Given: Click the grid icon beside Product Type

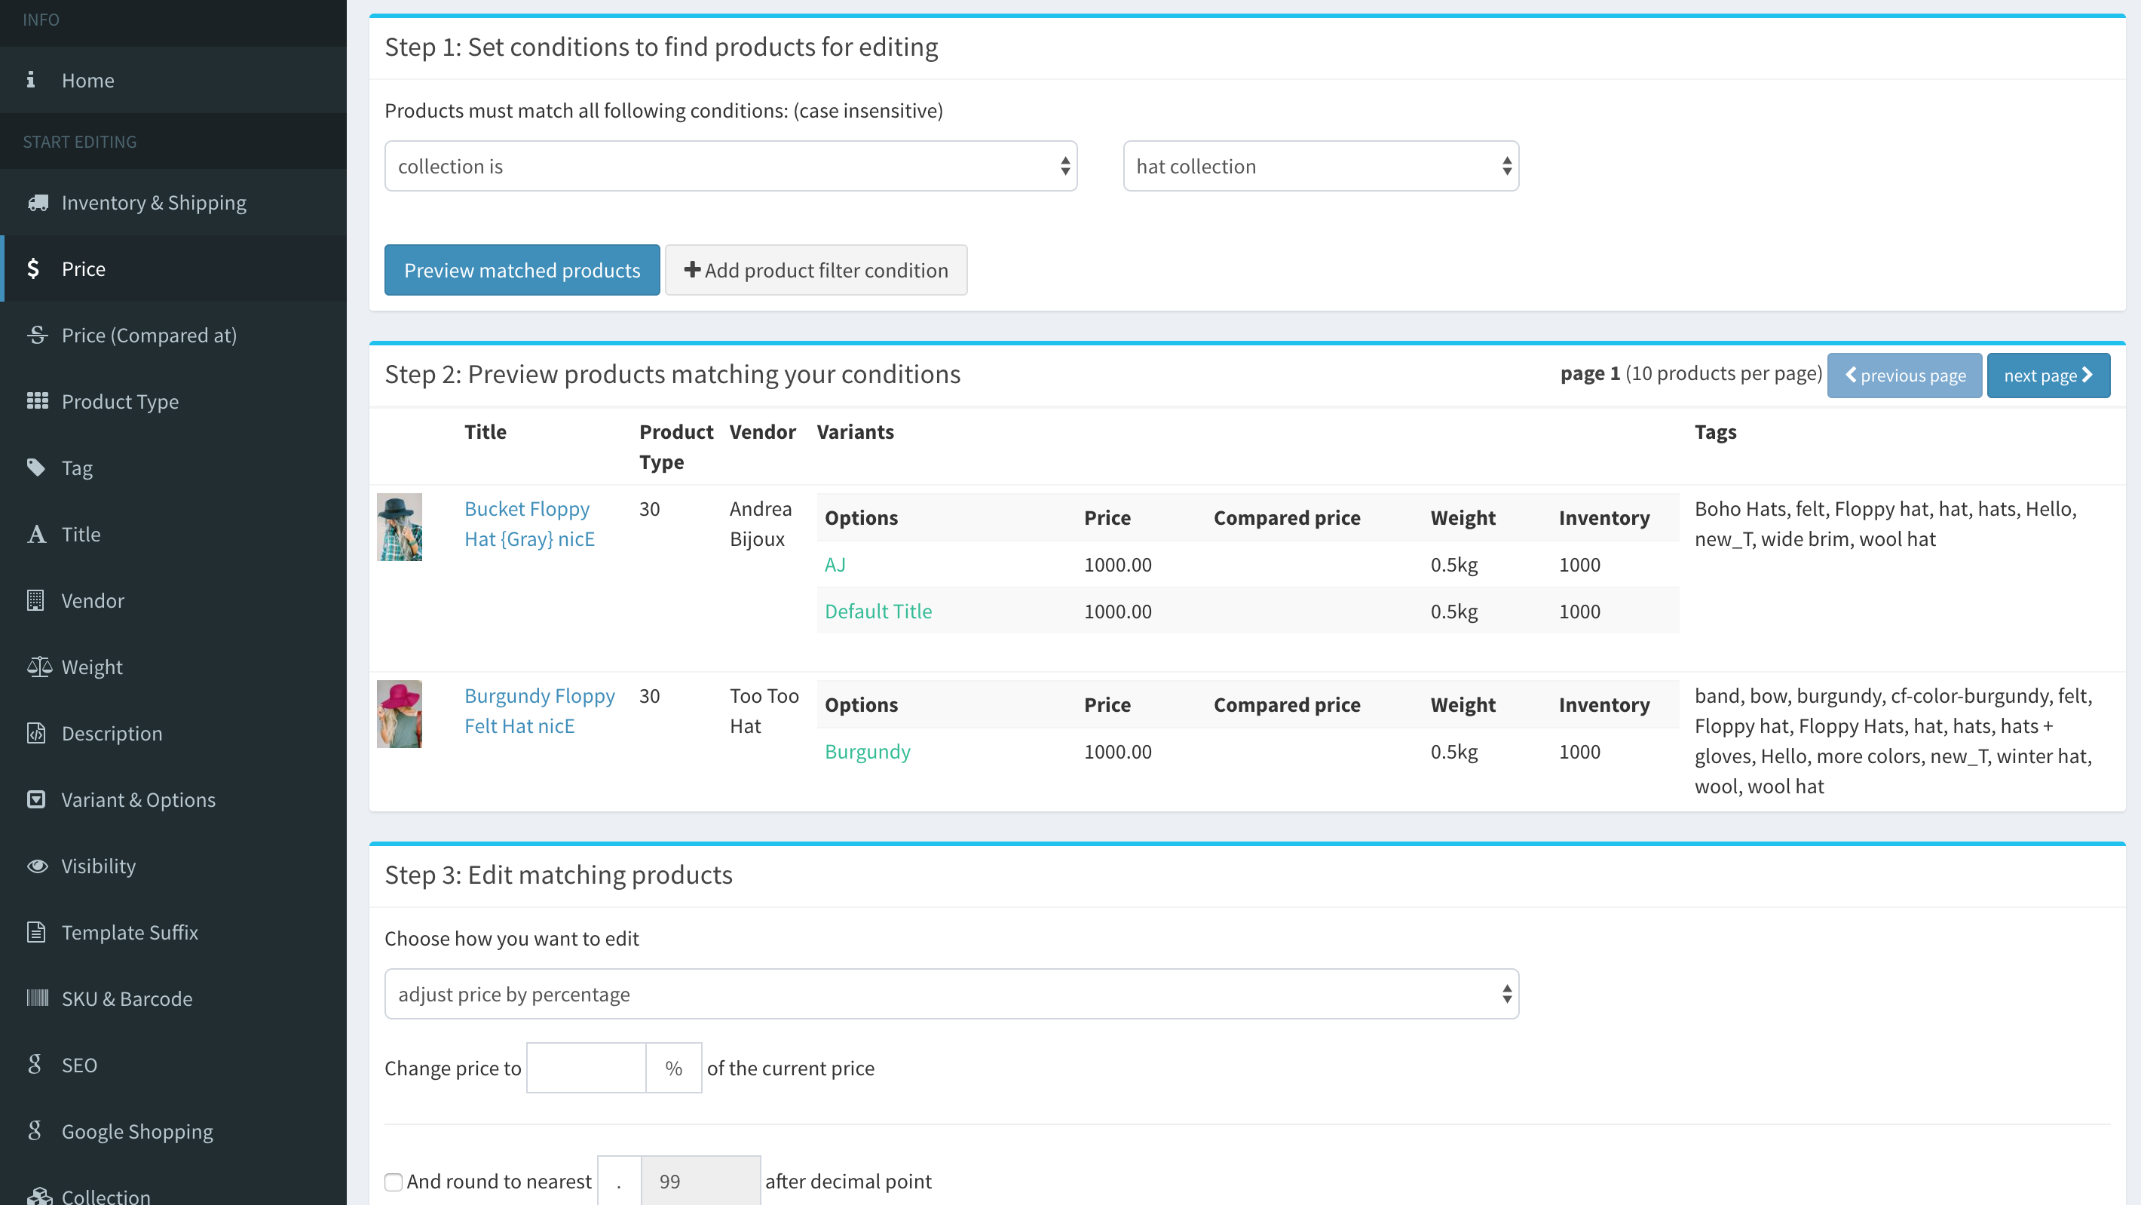Looking at the screenshot, I should click(37, 401).
